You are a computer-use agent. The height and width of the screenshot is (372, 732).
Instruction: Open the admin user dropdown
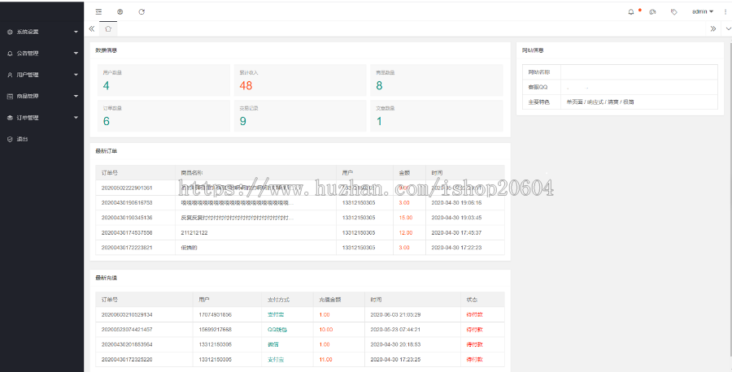pyautogui.click(x=702, y=11)
